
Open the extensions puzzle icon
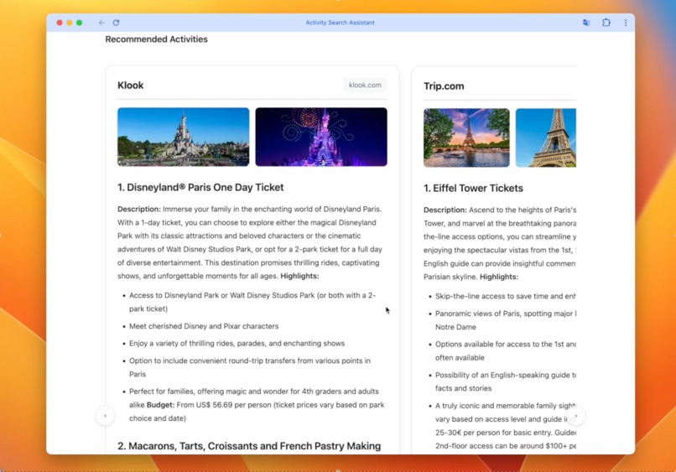606,23
